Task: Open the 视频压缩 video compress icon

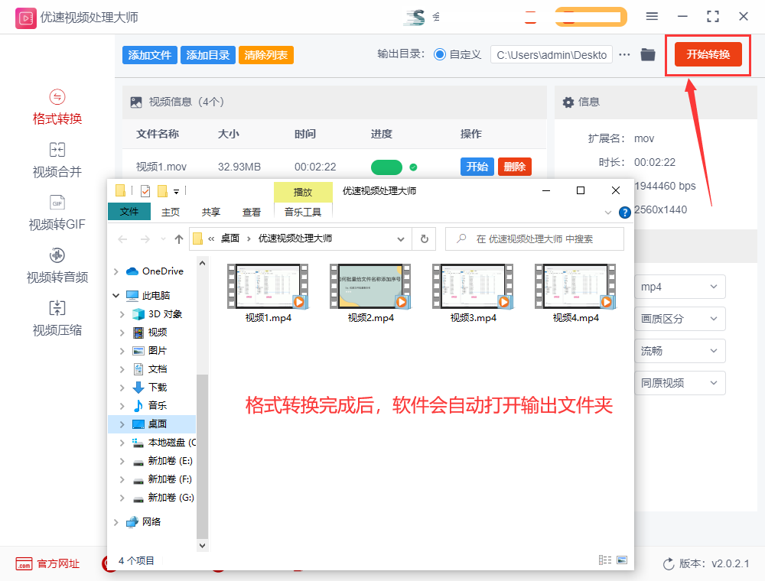Action: click(57, 308)
